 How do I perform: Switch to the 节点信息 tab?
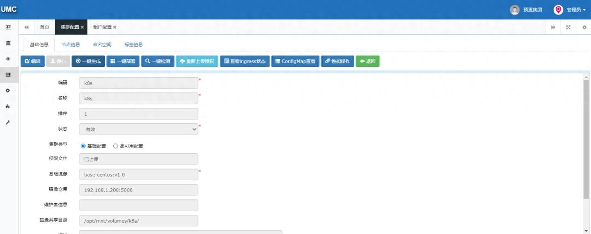(x=71, y=45)
